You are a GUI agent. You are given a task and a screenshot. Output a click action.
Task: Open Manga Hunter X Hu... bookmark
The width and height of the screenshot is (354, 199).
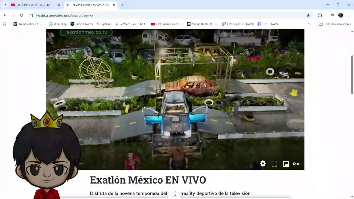[202, 24]
